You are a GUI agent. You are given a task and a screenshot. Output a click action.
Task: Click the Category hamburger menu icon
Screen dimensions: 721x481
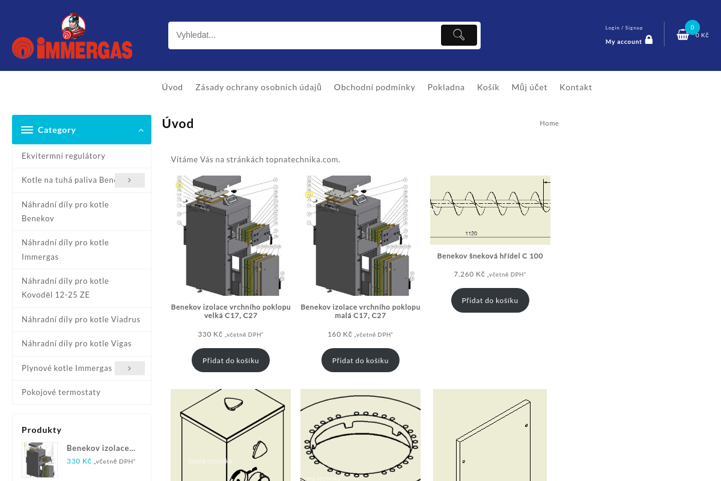pos(27,130)
